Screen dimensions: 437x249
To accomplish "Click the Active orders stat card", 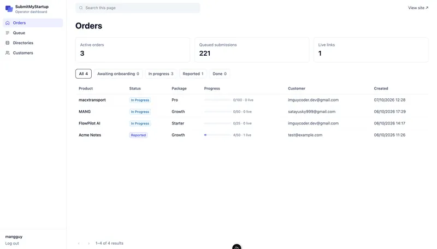I will (x=133, y=50).
